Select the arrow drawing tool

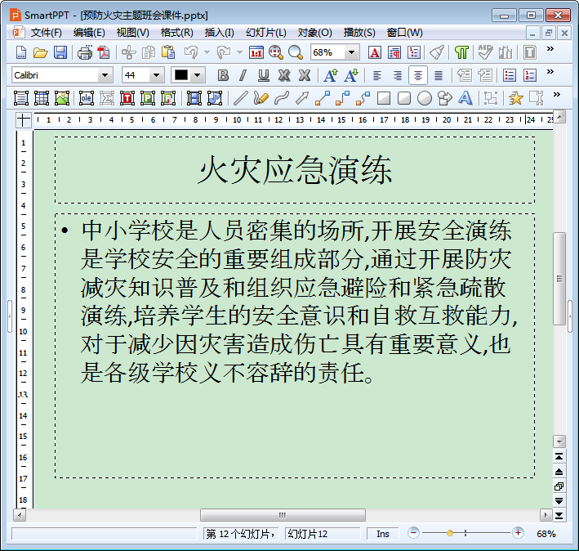(x=302, y=98)
